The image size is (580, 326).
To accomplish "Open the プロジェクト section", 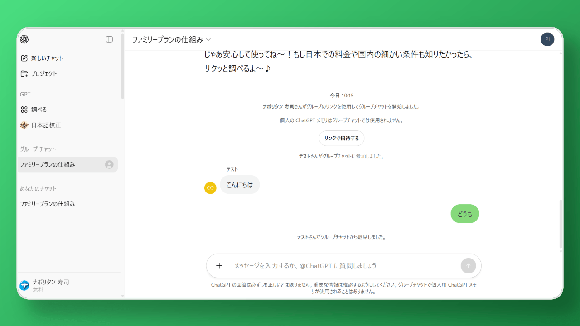I will pos(43,73).
